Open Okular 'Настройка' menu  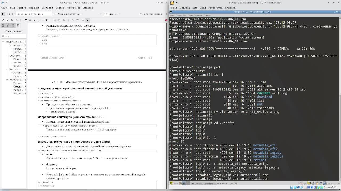coord(74,8)
